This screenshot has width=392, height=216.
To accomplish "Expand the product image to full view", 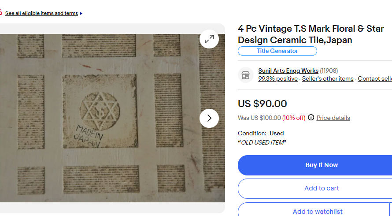I will 209,39.
